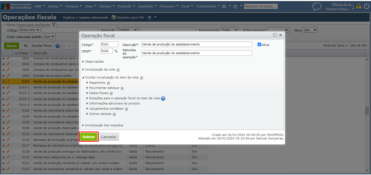The image size is (371, 175).
Task: Click comment bubble icon in dialog title
Action: point(275,35)
